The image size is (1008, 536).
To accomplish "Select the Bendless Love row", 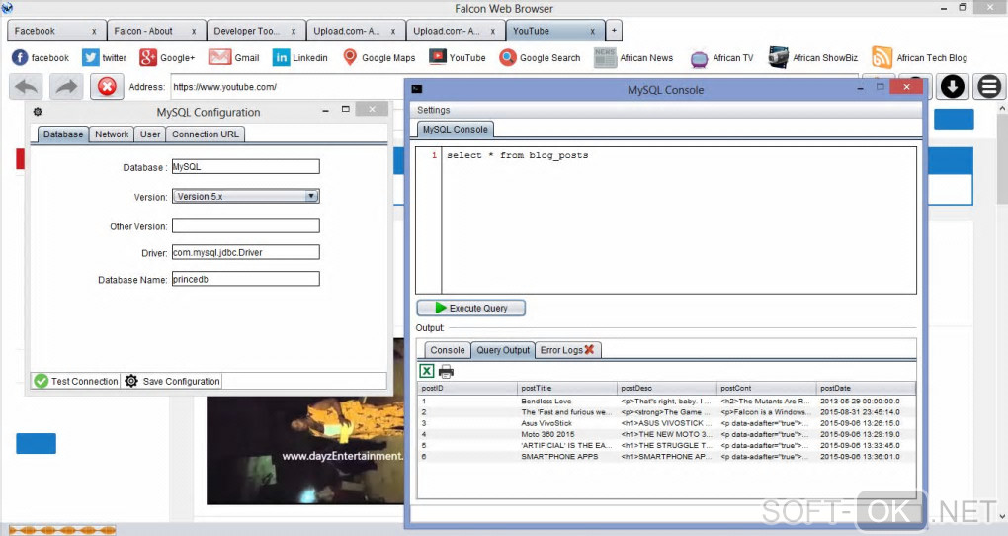I will click(666, 401).
